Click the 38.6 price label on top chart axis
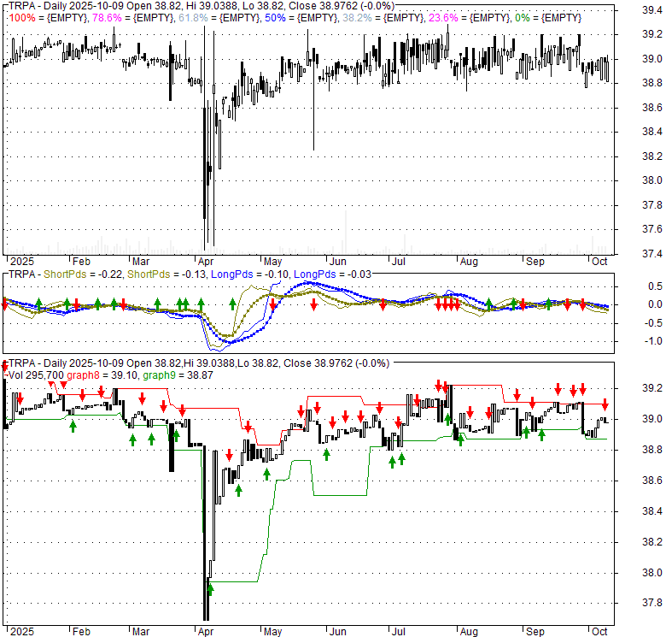This screenshot has height=637, width=666. [652, 108]
